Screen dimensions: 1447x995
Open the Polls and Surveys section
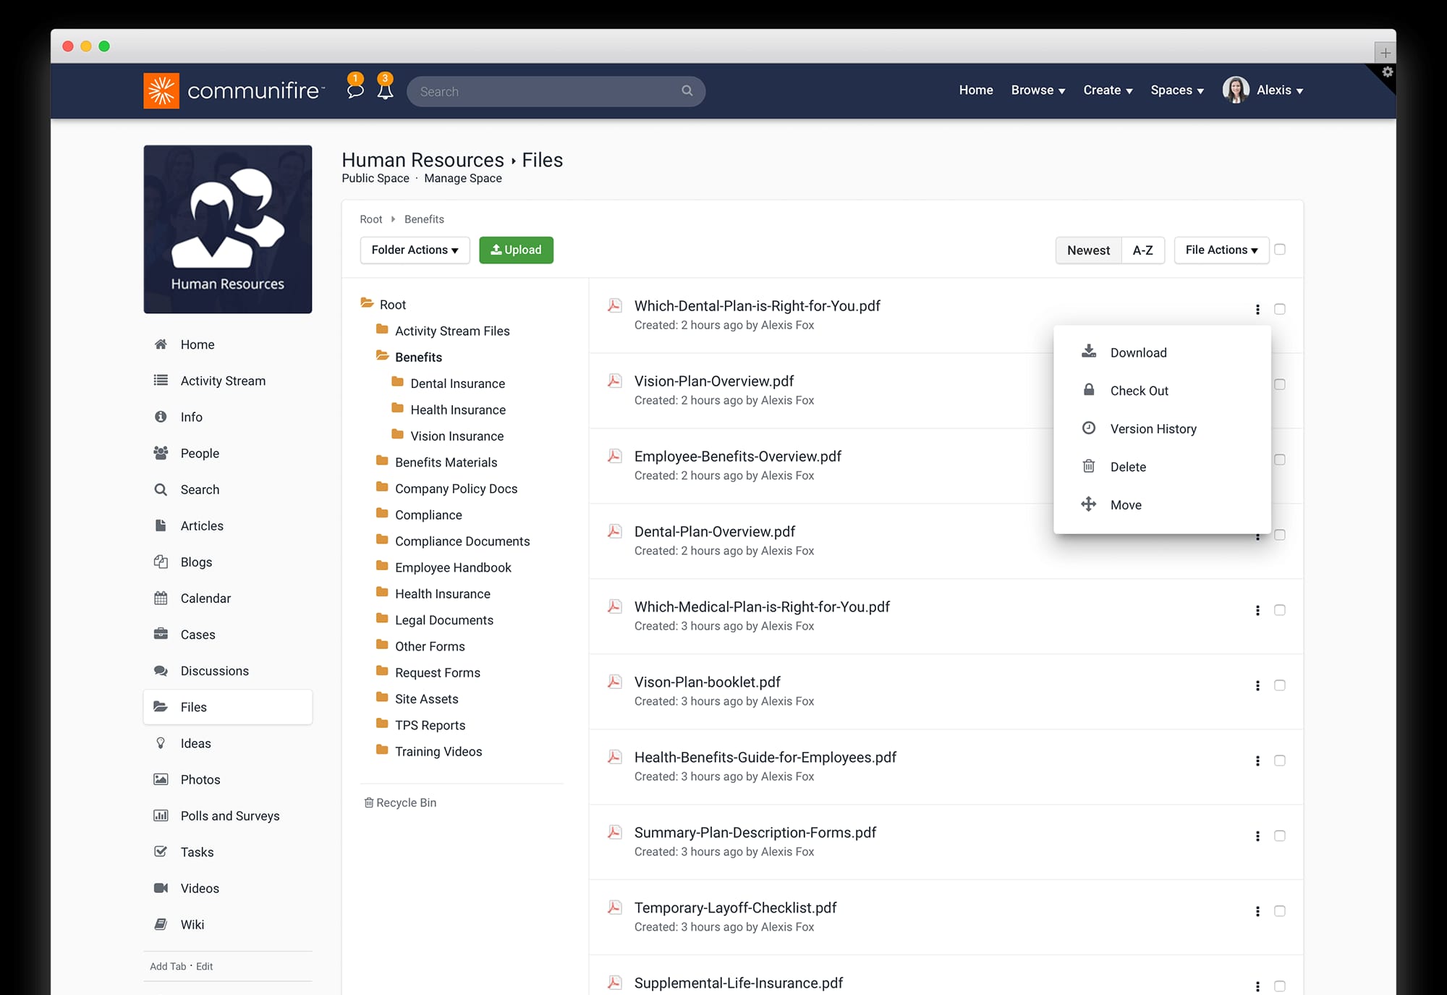tap(229, 816)
